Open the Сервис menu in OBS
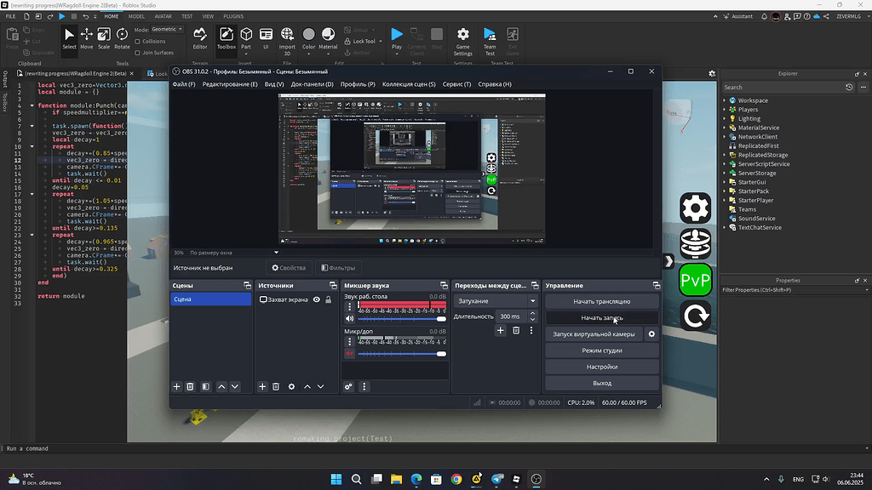Viewport: 872px width, 490px height. pos(457,84)
